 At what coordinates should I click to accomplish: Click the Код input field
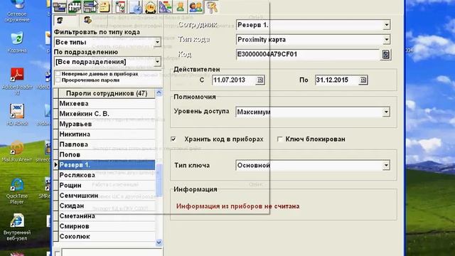(x=308, y=54)
